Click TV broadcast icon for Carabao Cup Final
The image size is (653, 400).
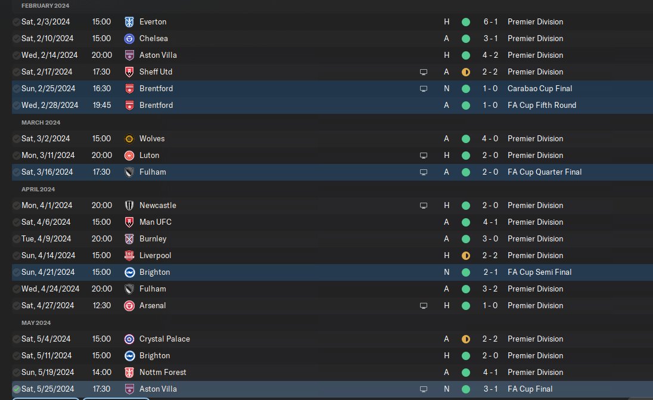(x=424, y=88)
